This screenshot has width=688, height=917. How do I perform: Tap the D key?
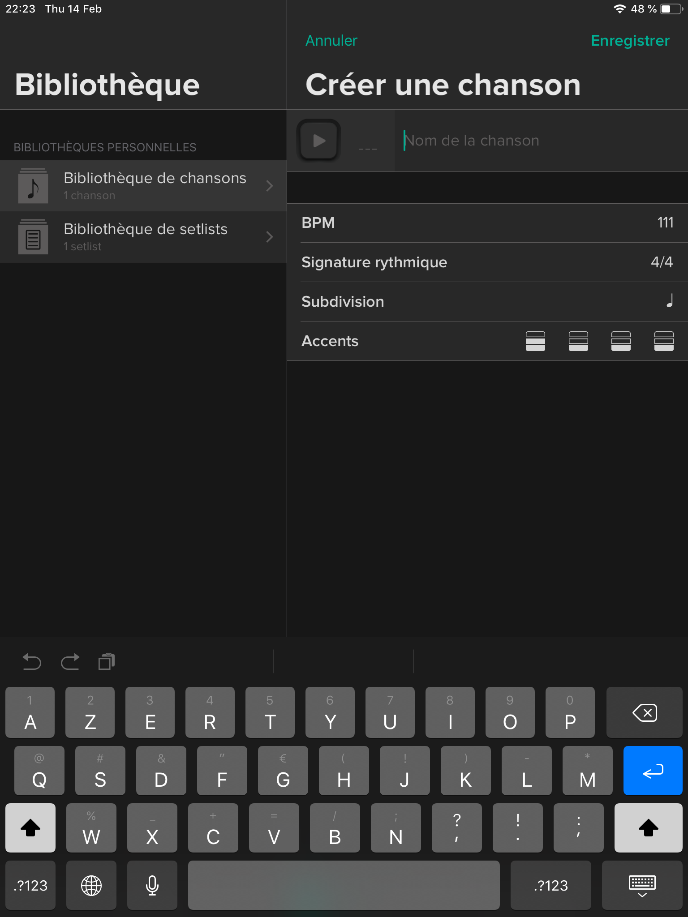point(161,771)
